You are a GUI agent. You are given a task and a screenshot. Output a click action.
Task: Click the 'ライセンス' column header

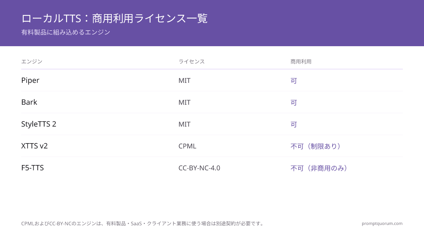192,61
